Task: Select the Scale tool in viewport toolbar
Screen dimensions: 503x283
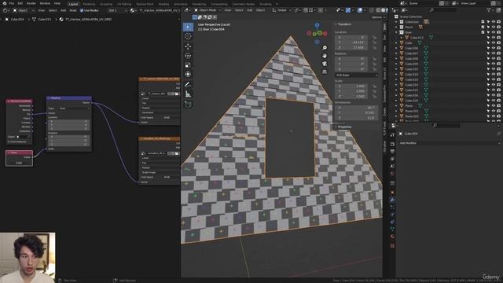Action: point(188,65)
